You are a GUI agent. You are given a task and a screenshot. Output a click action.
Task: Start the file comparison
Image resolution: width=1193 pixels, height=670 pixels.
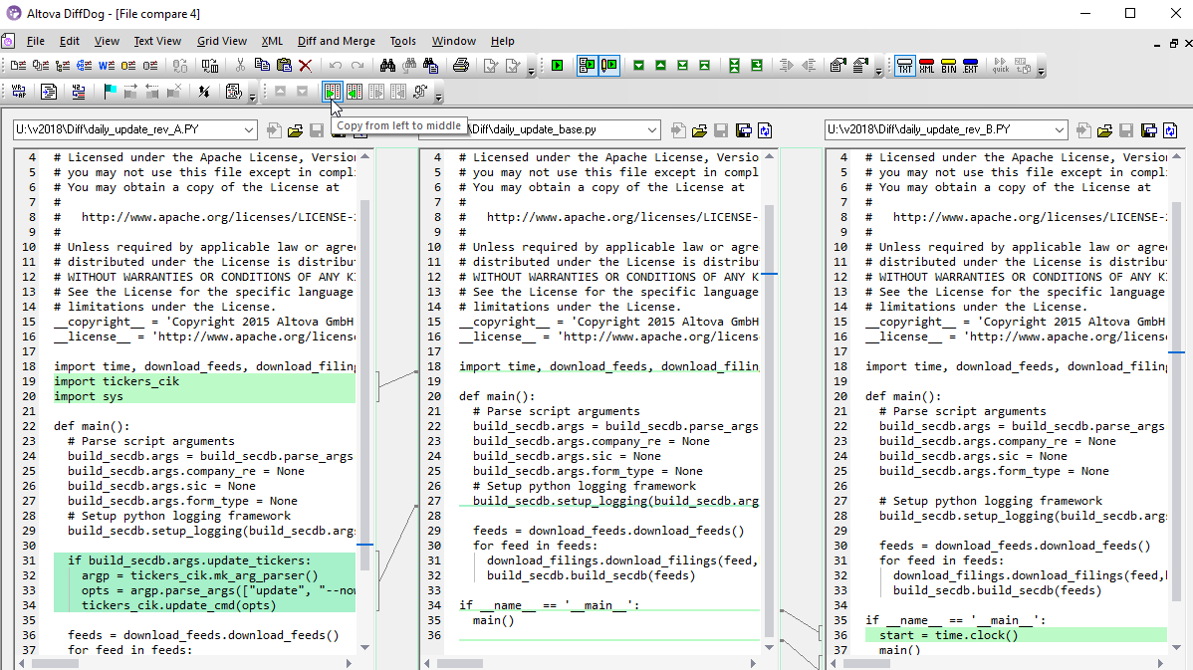(557, 66)
